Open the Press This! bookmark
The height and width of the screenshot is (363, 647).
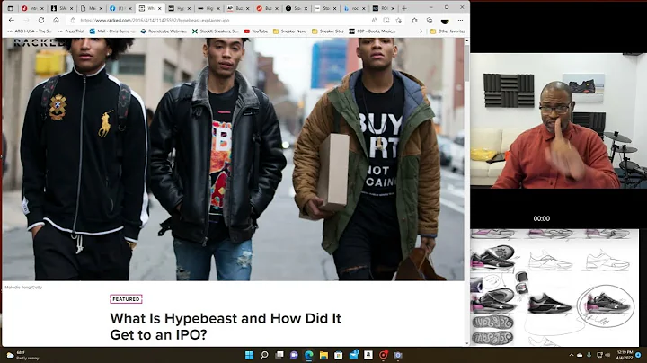tap(71, 31)
